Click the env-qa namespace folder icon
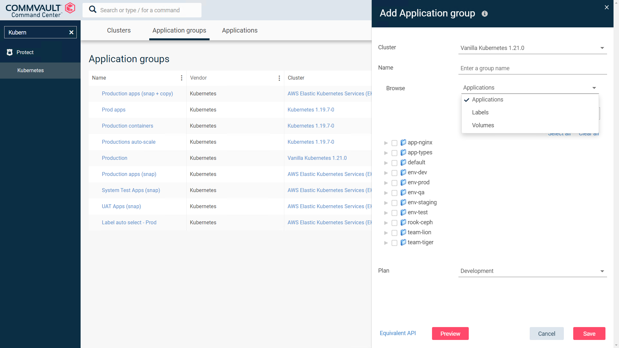The height and width of the screenshot is (348, 619). (x=403, y=192)
